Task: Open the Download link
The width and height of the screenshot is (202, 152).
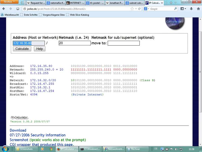Action: click(18, 130)
